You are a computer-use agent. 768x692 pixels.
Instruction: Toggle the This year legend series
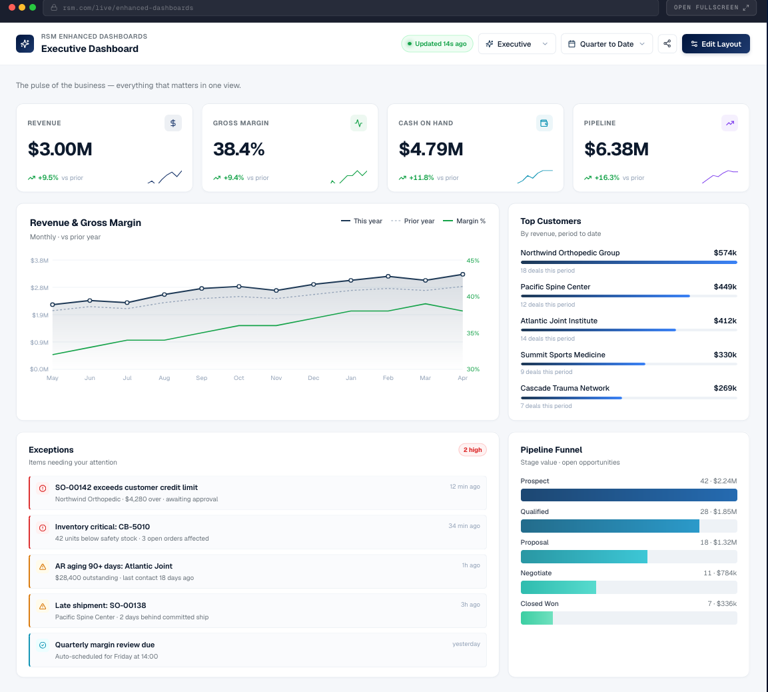362,221
